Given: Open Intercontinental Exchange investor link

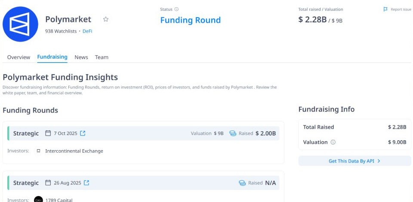Looking at the screenshot, I should point(74,151).
